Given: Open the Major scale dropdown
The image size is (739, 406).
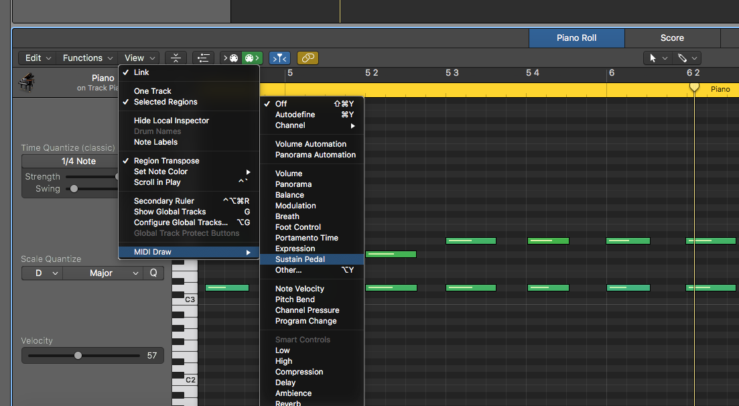Looking at the screenshot, I should click(102, 273).
